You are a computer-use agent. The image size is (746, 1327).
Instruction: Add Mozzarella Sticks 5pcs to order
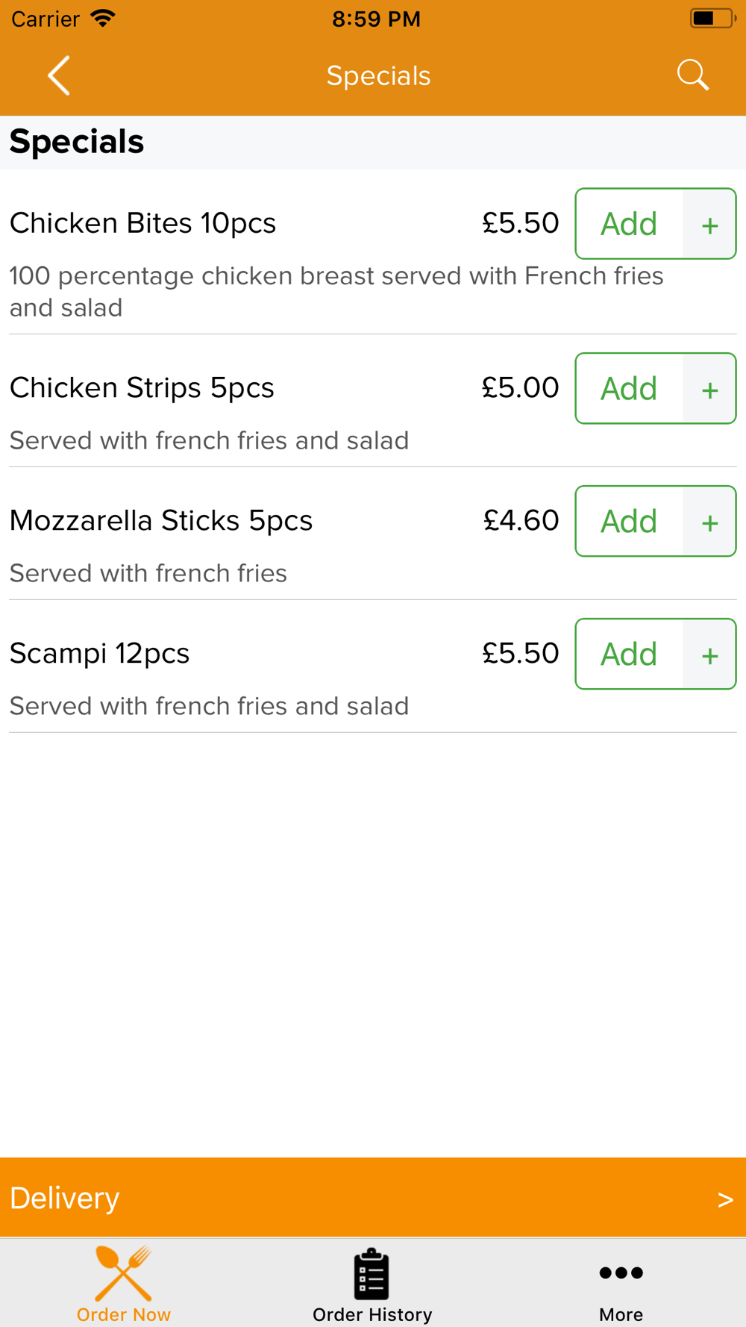[629, 521]
